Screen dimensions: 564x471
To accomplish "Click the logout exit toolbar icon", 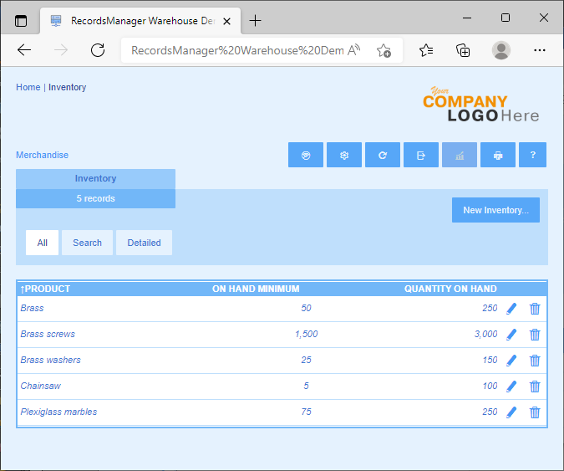I will click(x=421, y=156).
